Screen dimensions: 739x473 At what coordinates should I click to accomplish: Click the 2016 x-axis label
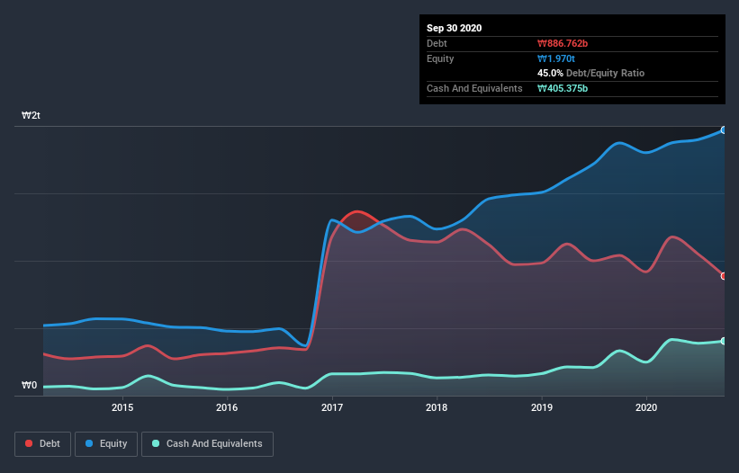(227, 407)
